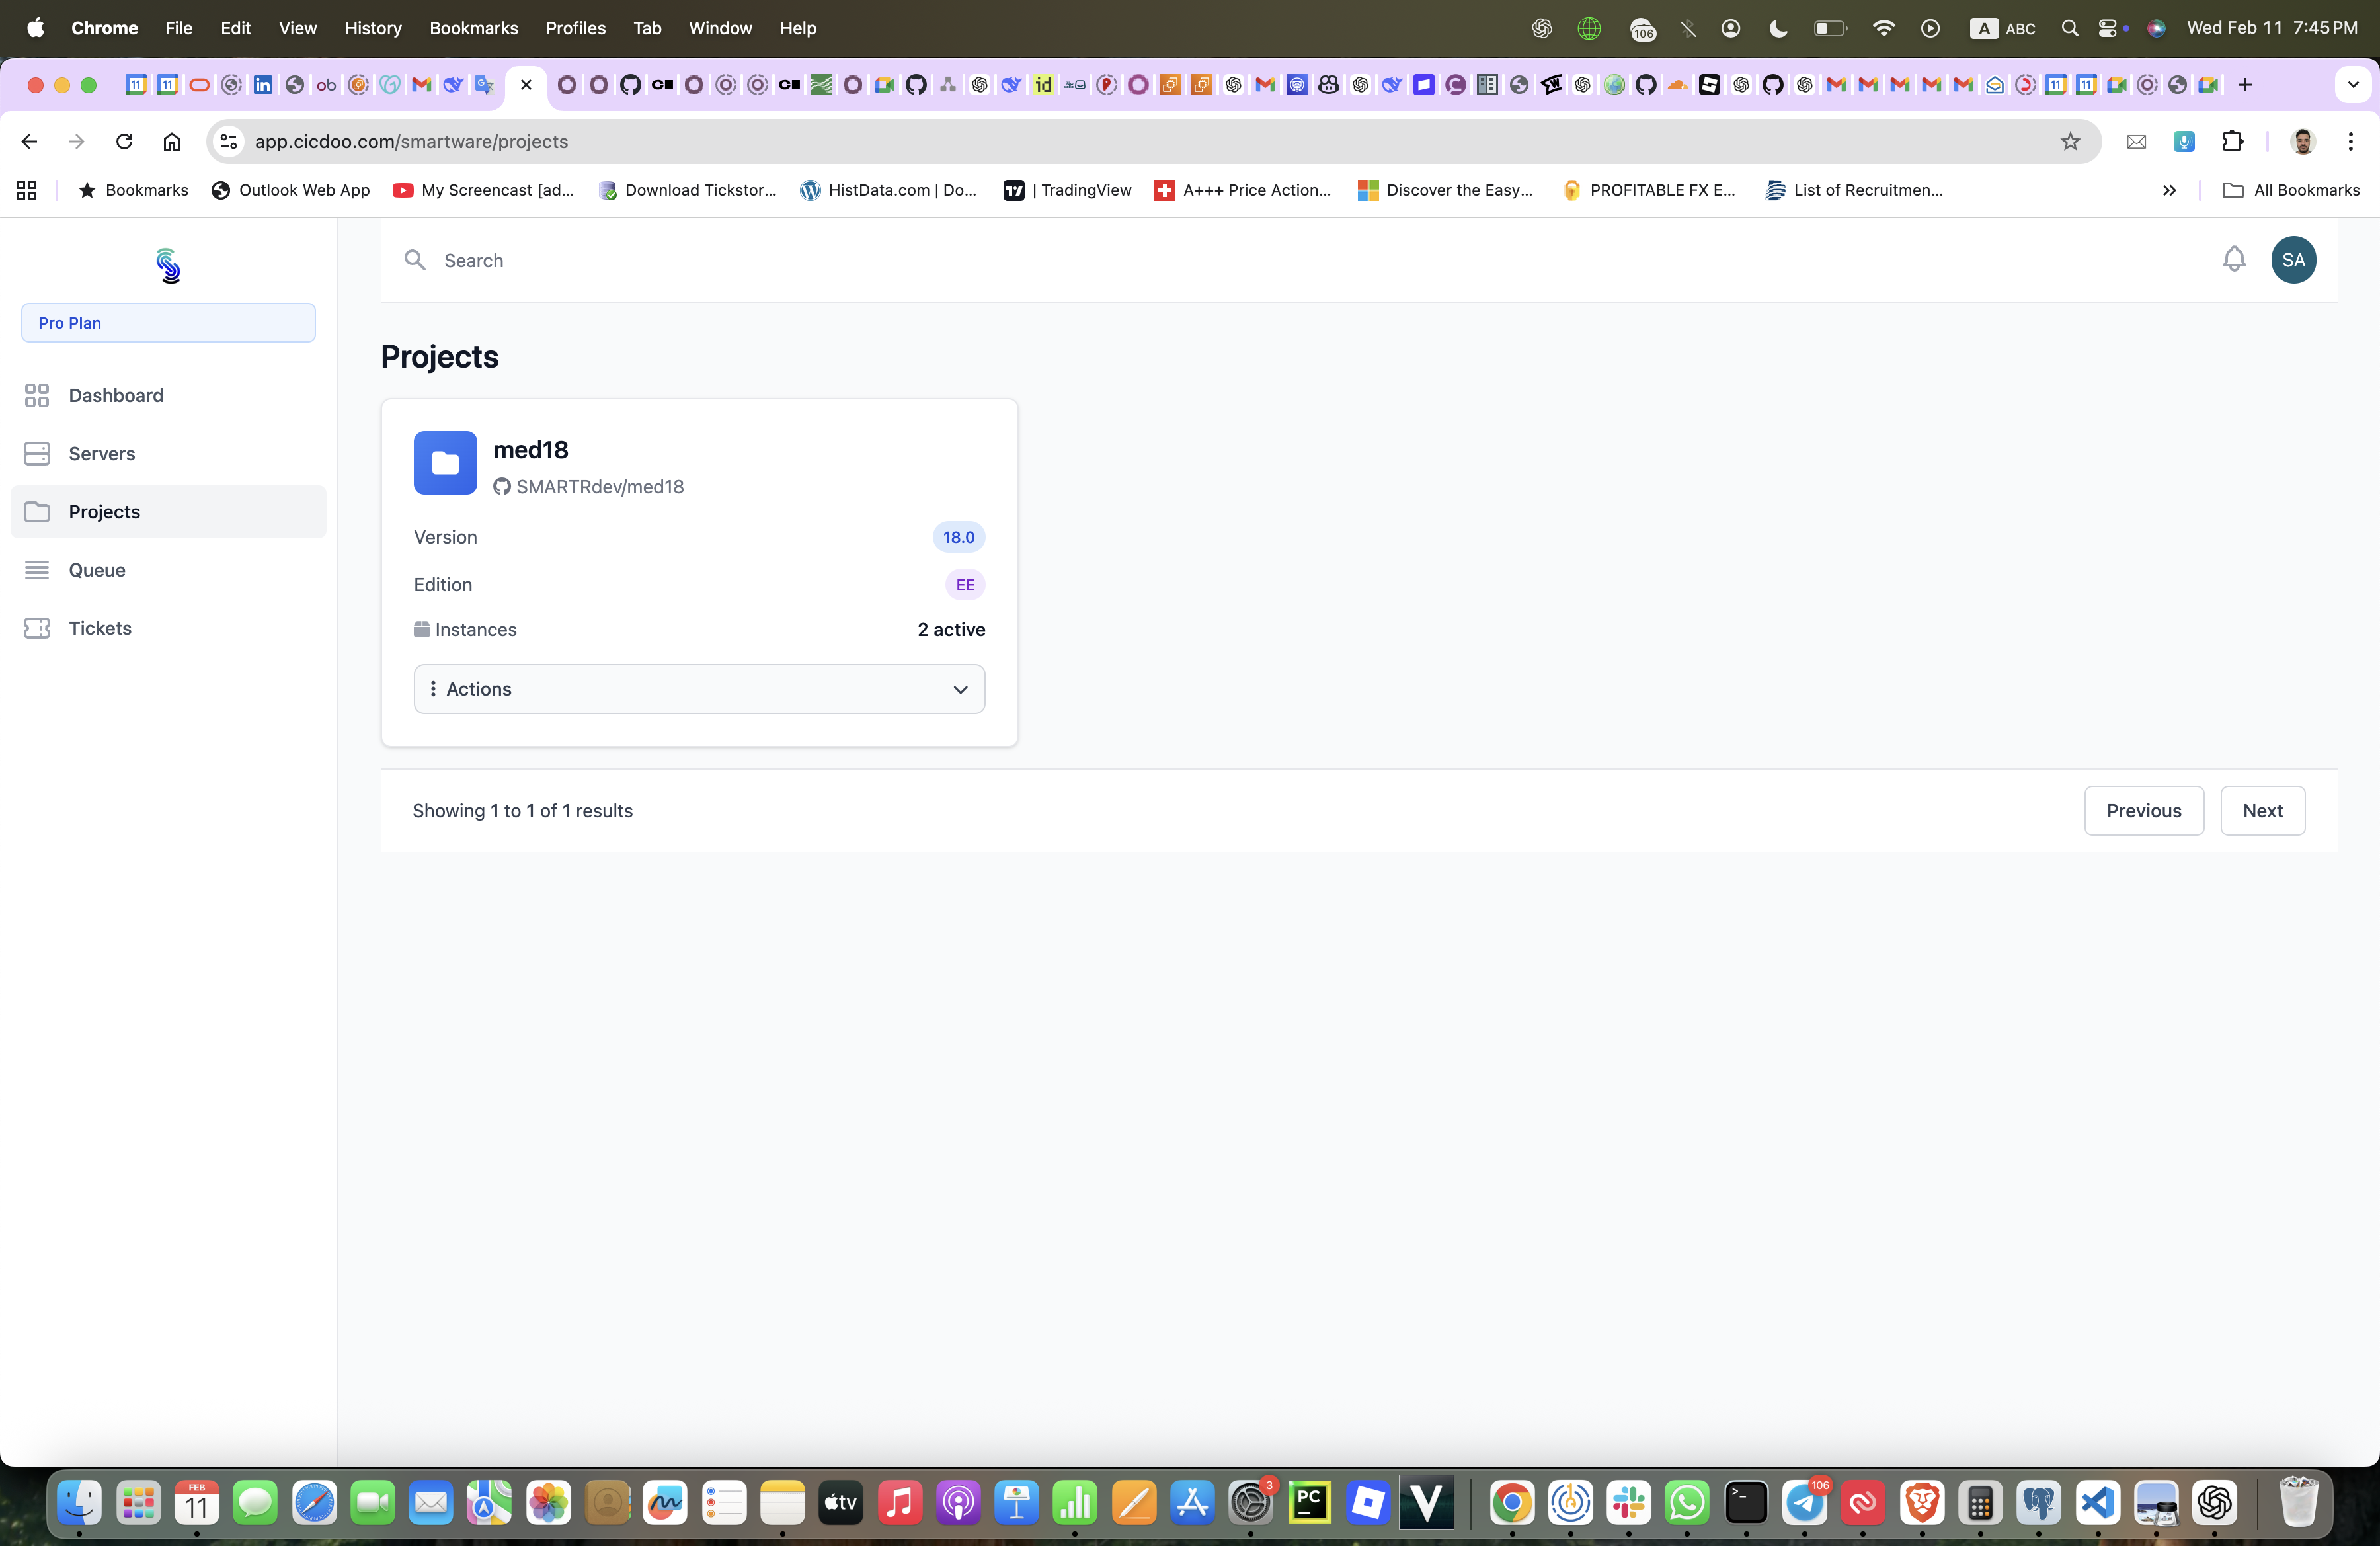Viewport: 2380px width, 1546px height.
Task: Bookmark this page with the star icon
Action: [2070, 142]
